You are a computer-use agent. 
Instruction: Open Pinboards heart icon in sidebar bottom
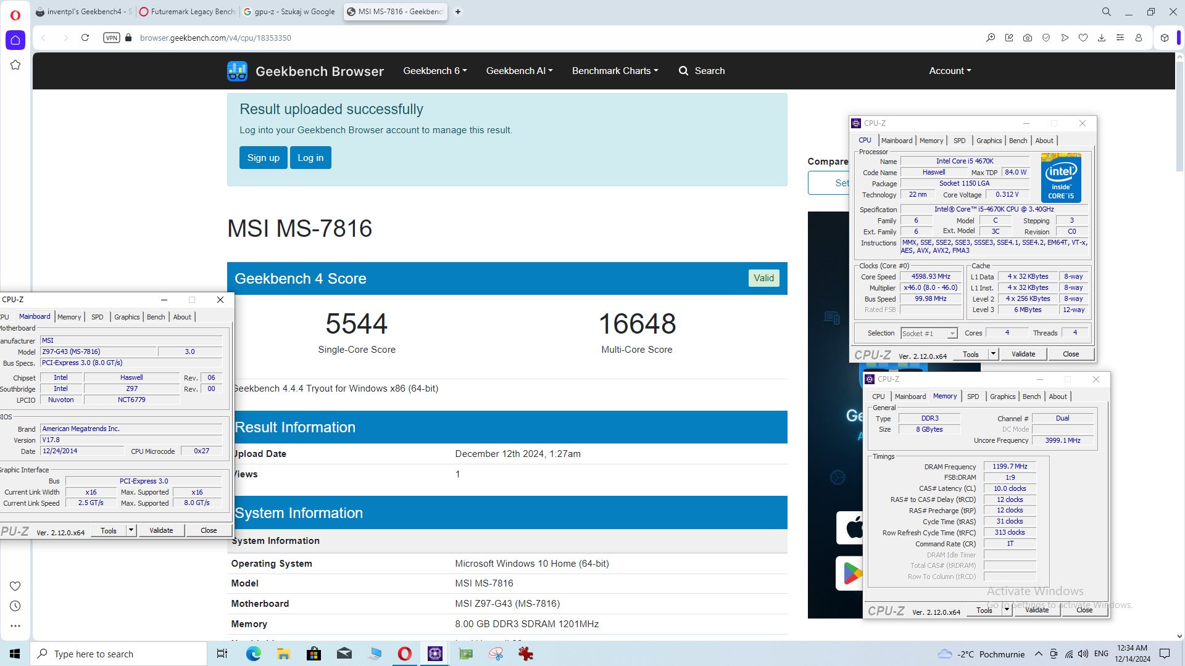(x=15, y=586)
